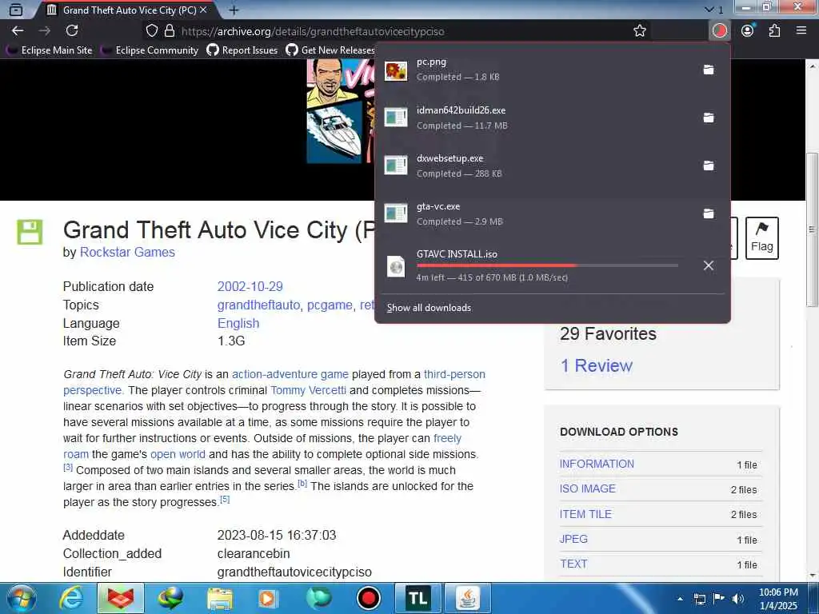Open the file explorer taskbar folder

pos(220,598)
